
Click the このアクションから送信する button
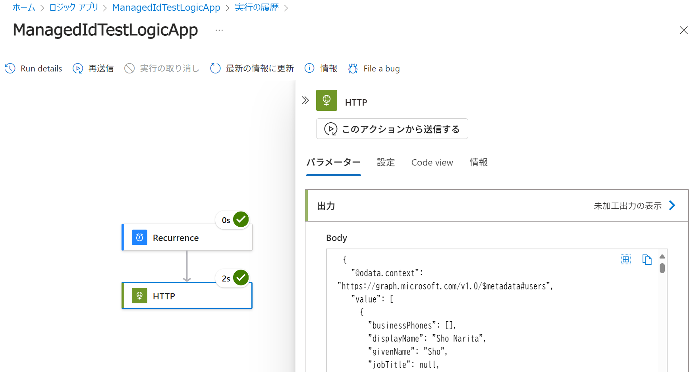point(392,129)
